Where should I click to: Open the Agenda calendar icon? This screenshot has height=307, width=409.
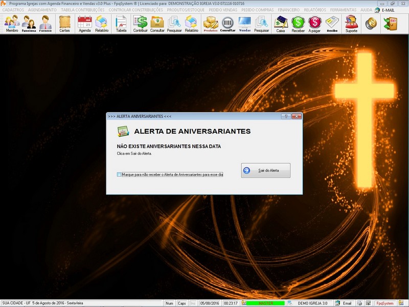coord(85,24)
